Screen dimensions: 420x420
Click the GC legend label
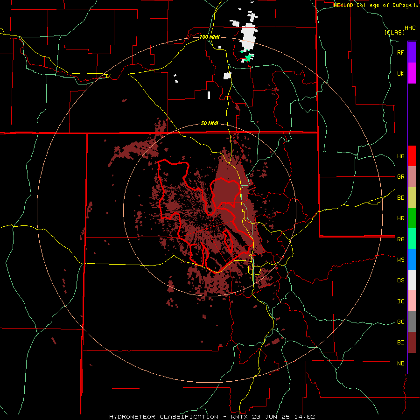coord(400,322)
